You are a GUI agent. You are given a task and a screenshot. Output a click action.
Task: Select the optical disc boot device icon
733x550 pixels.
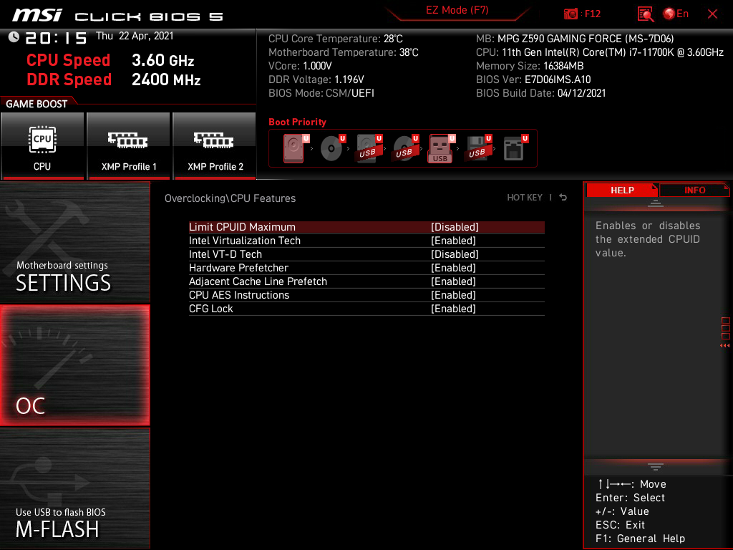pos(333,148)
